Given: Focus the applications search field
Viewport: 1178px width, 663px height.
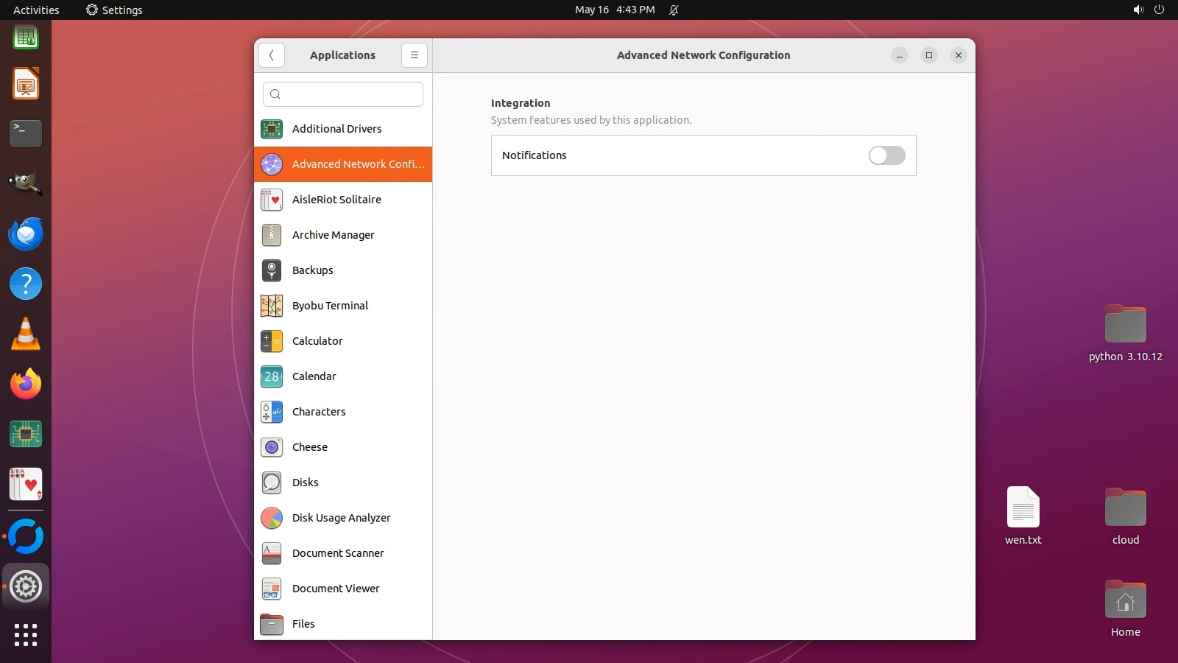Looking at the screenshot, I should 343,94.
